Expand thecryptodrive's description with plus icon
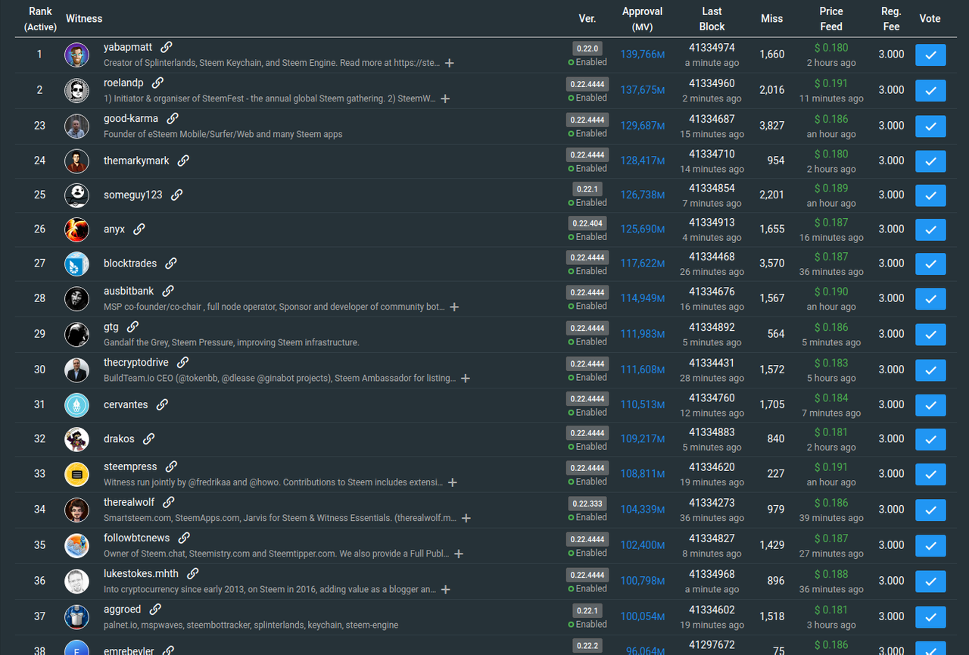 tap(466, 378)
